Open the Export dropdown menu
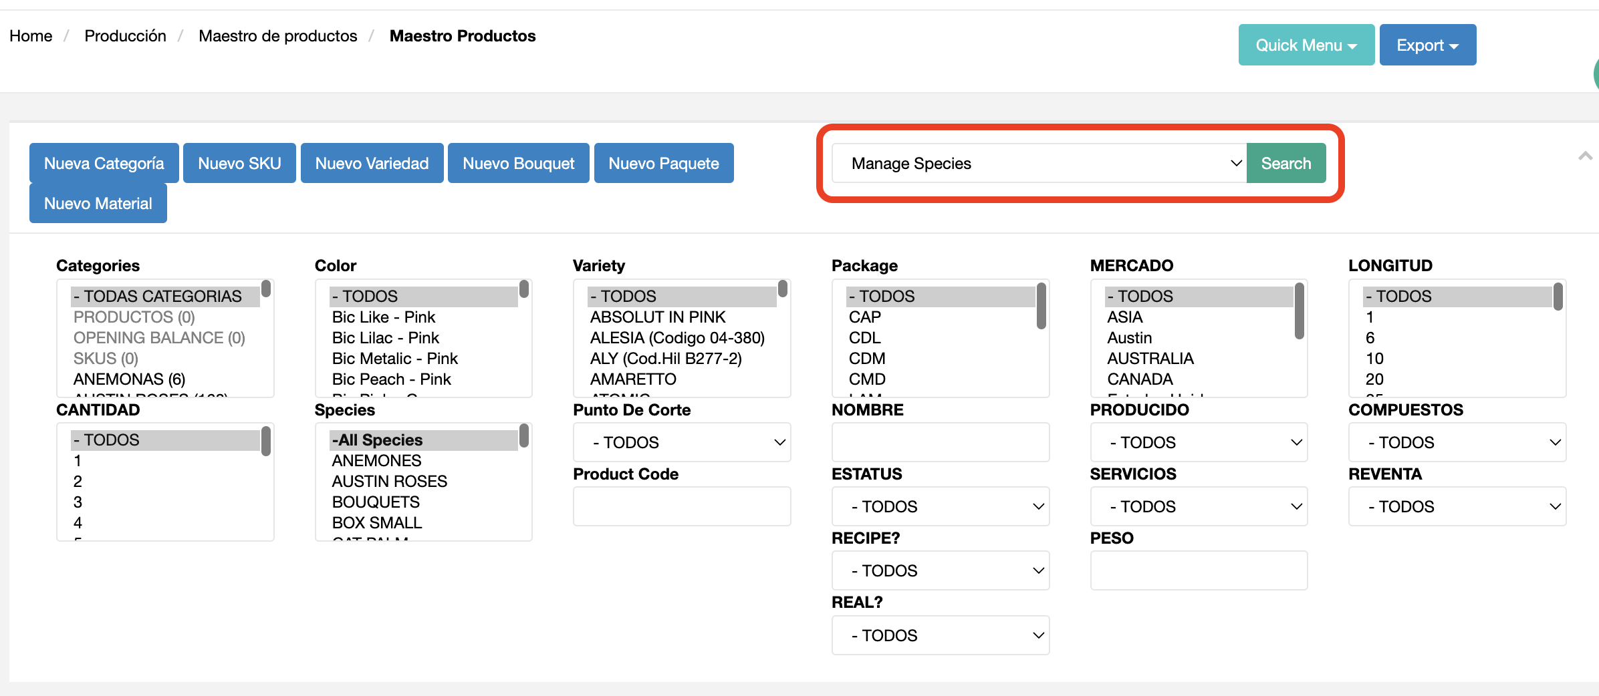The image size is (1599, 696). coord(1427,45)
